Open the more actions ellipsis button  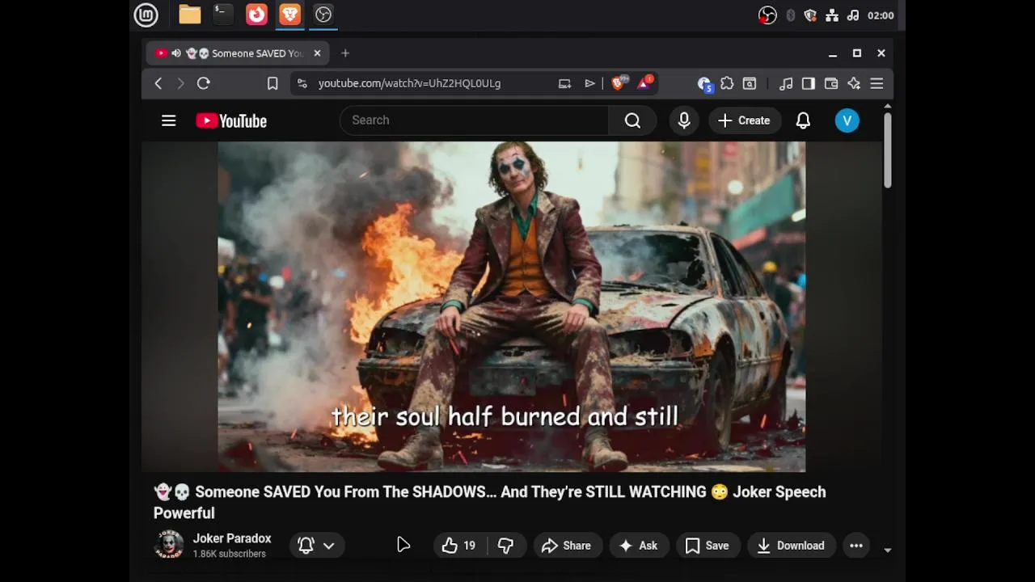pyautogui.click(x=856, y=546)
